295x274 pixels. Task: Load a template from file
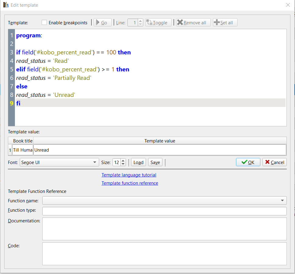138,162
